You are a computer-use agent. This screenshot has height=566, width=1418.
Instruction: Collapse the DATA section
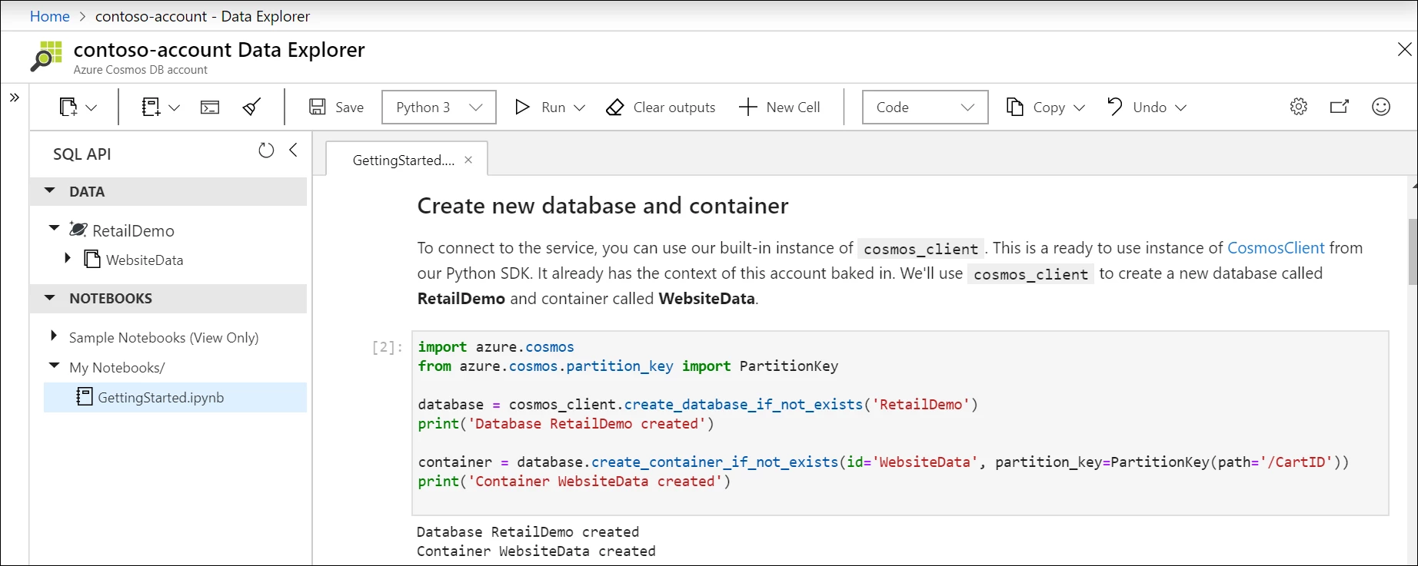point(50,190)
